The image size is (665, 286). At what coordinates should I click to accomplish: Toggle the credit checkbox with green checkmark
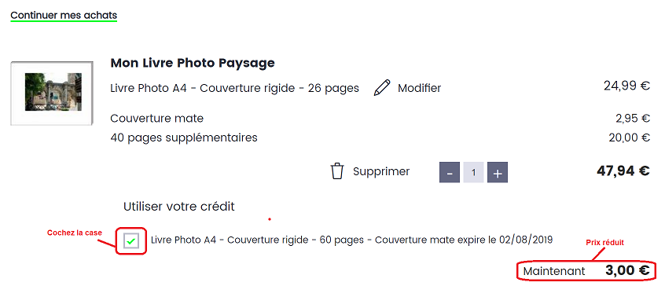(x=131, y=241)
